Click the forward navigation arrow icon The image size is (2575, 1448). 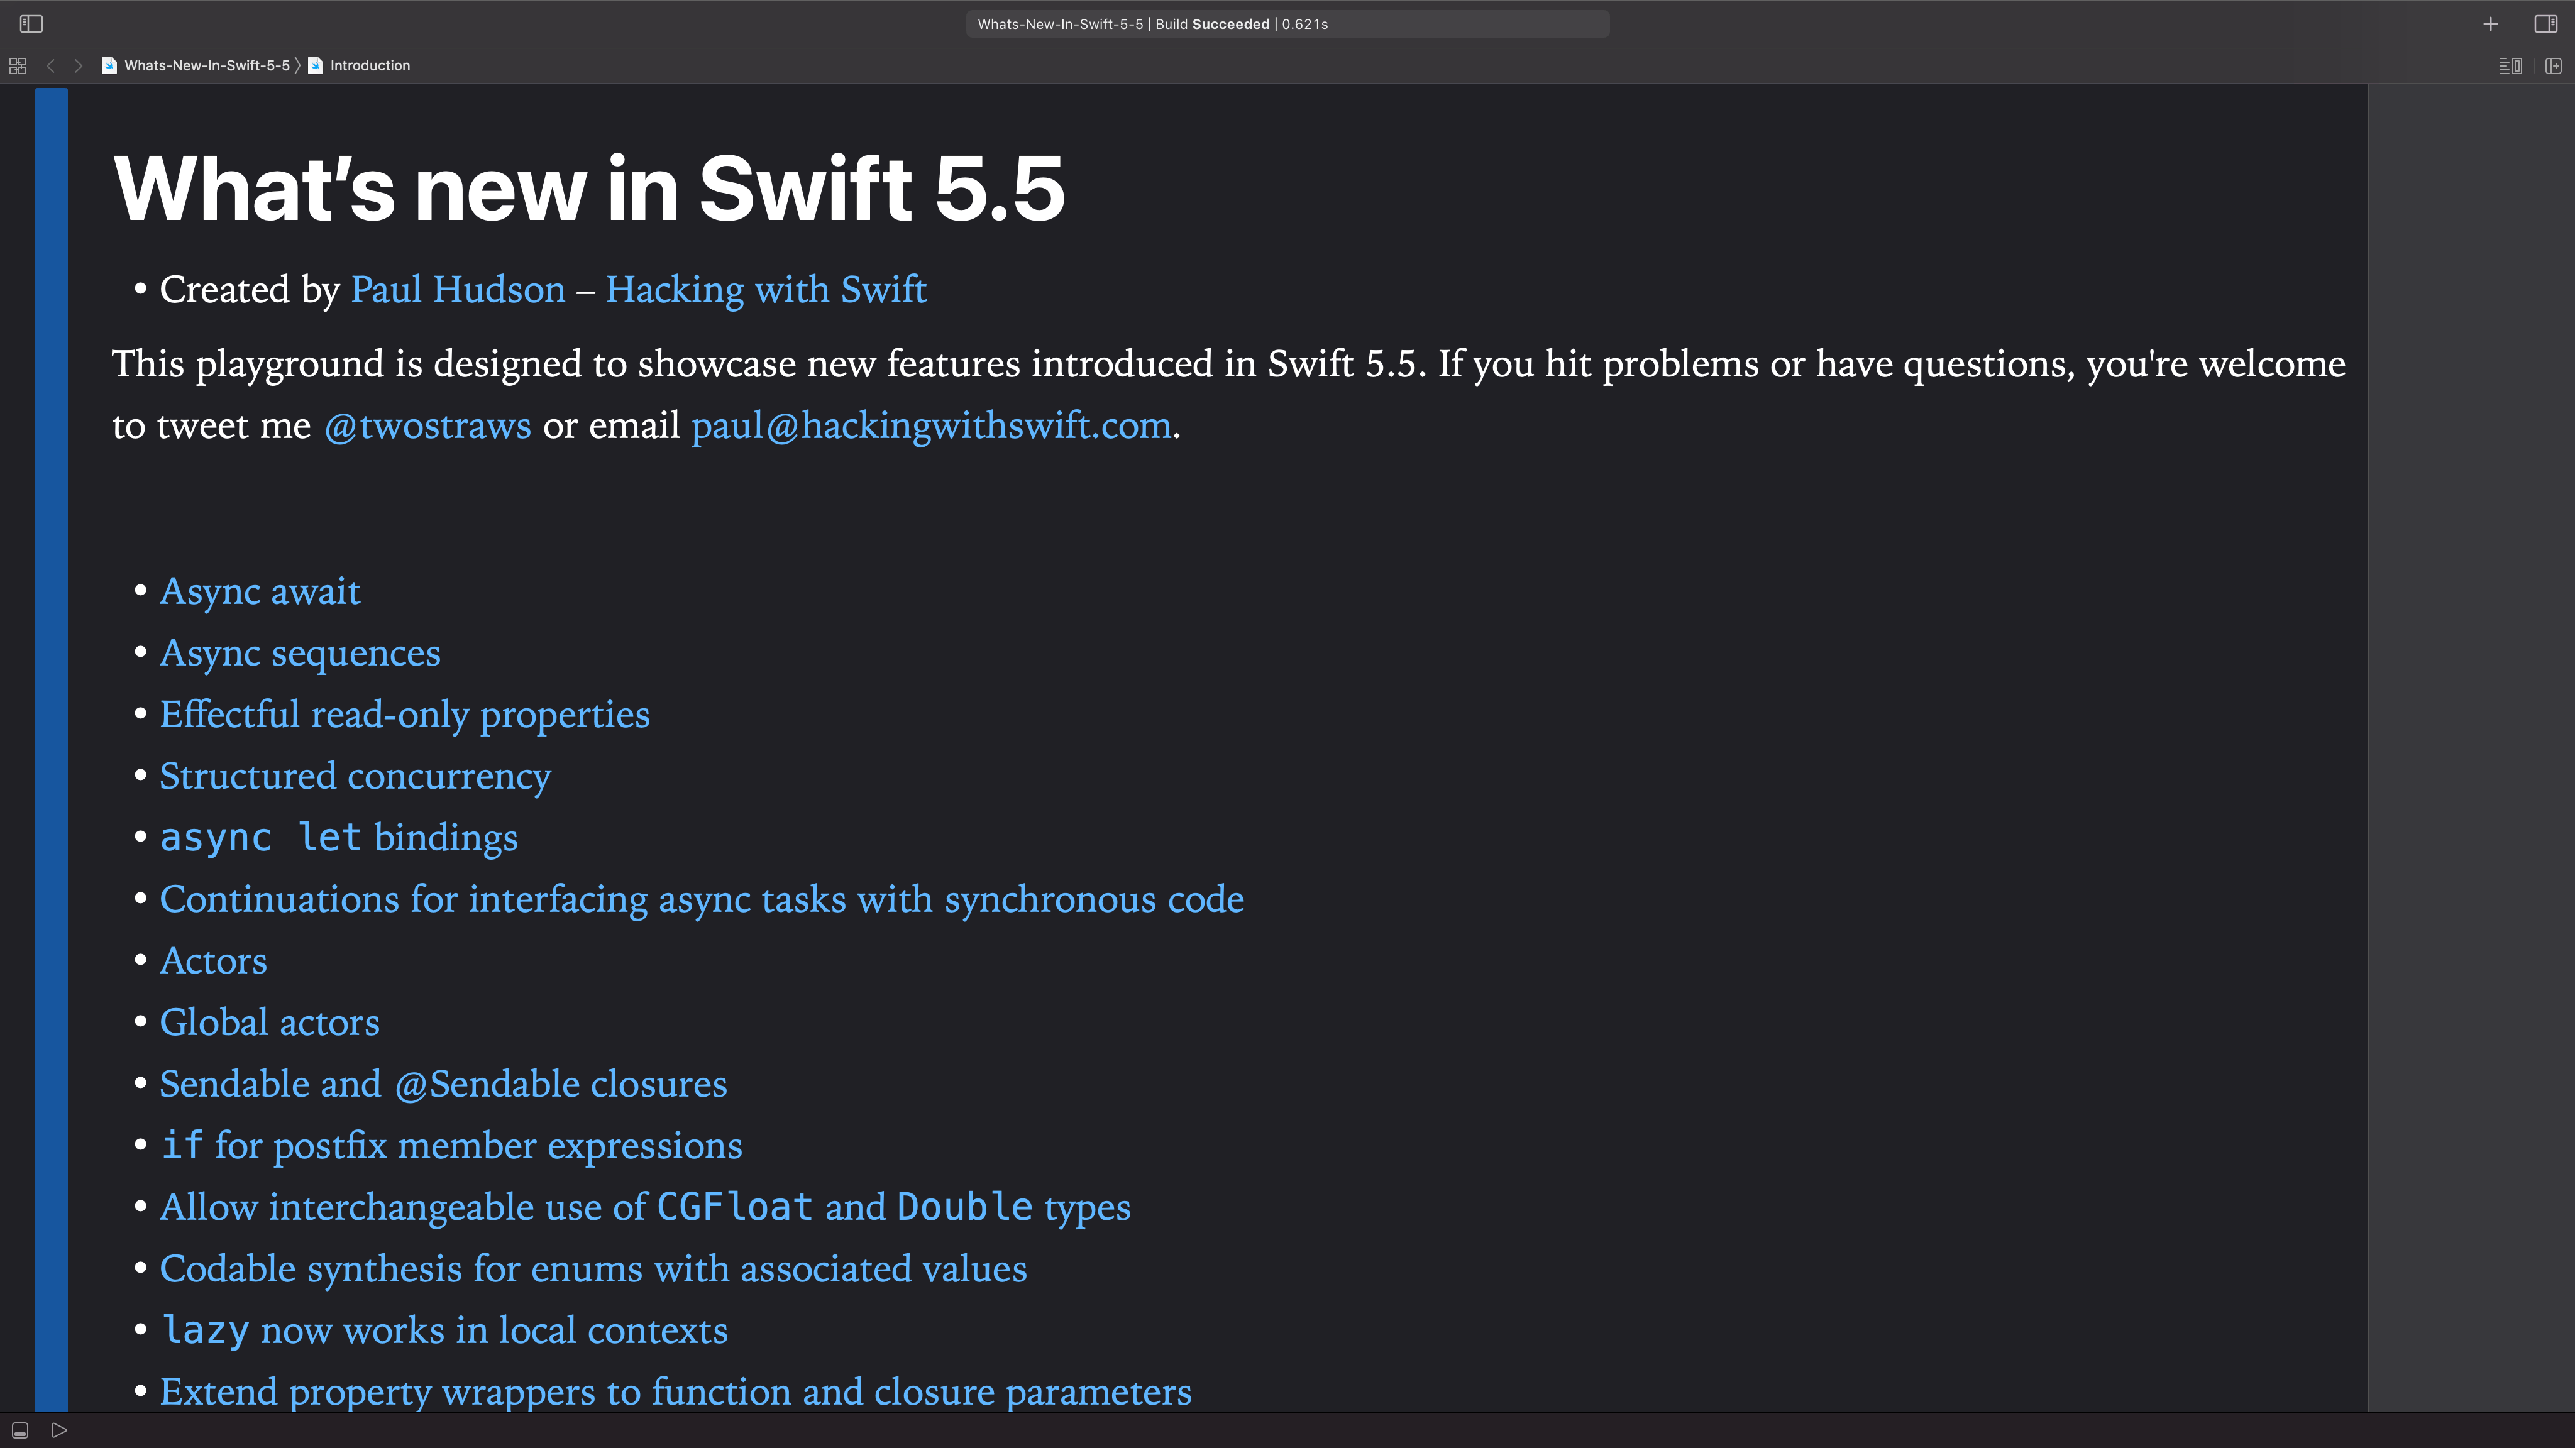pos(78,65)
